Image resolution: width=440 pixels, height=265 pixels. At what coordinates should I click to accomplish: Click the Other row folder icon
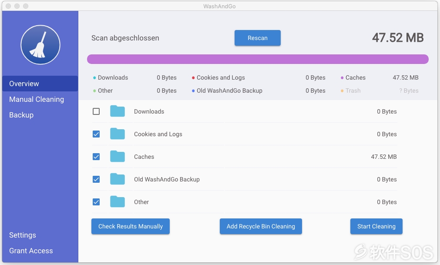[x=118, y=201]
